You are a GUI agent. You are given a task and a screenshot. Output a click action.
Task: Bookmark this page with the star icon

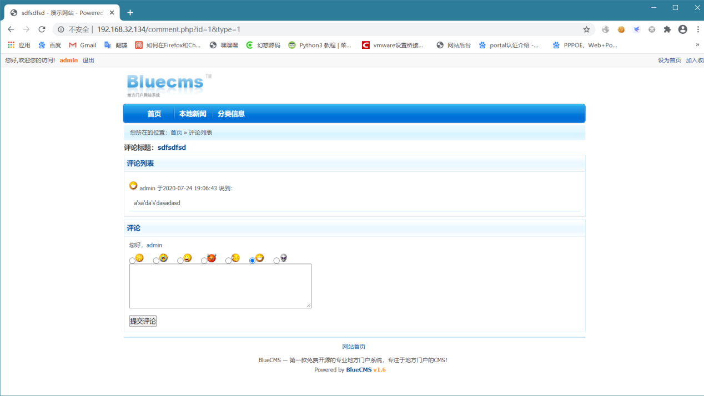[586, 29]
